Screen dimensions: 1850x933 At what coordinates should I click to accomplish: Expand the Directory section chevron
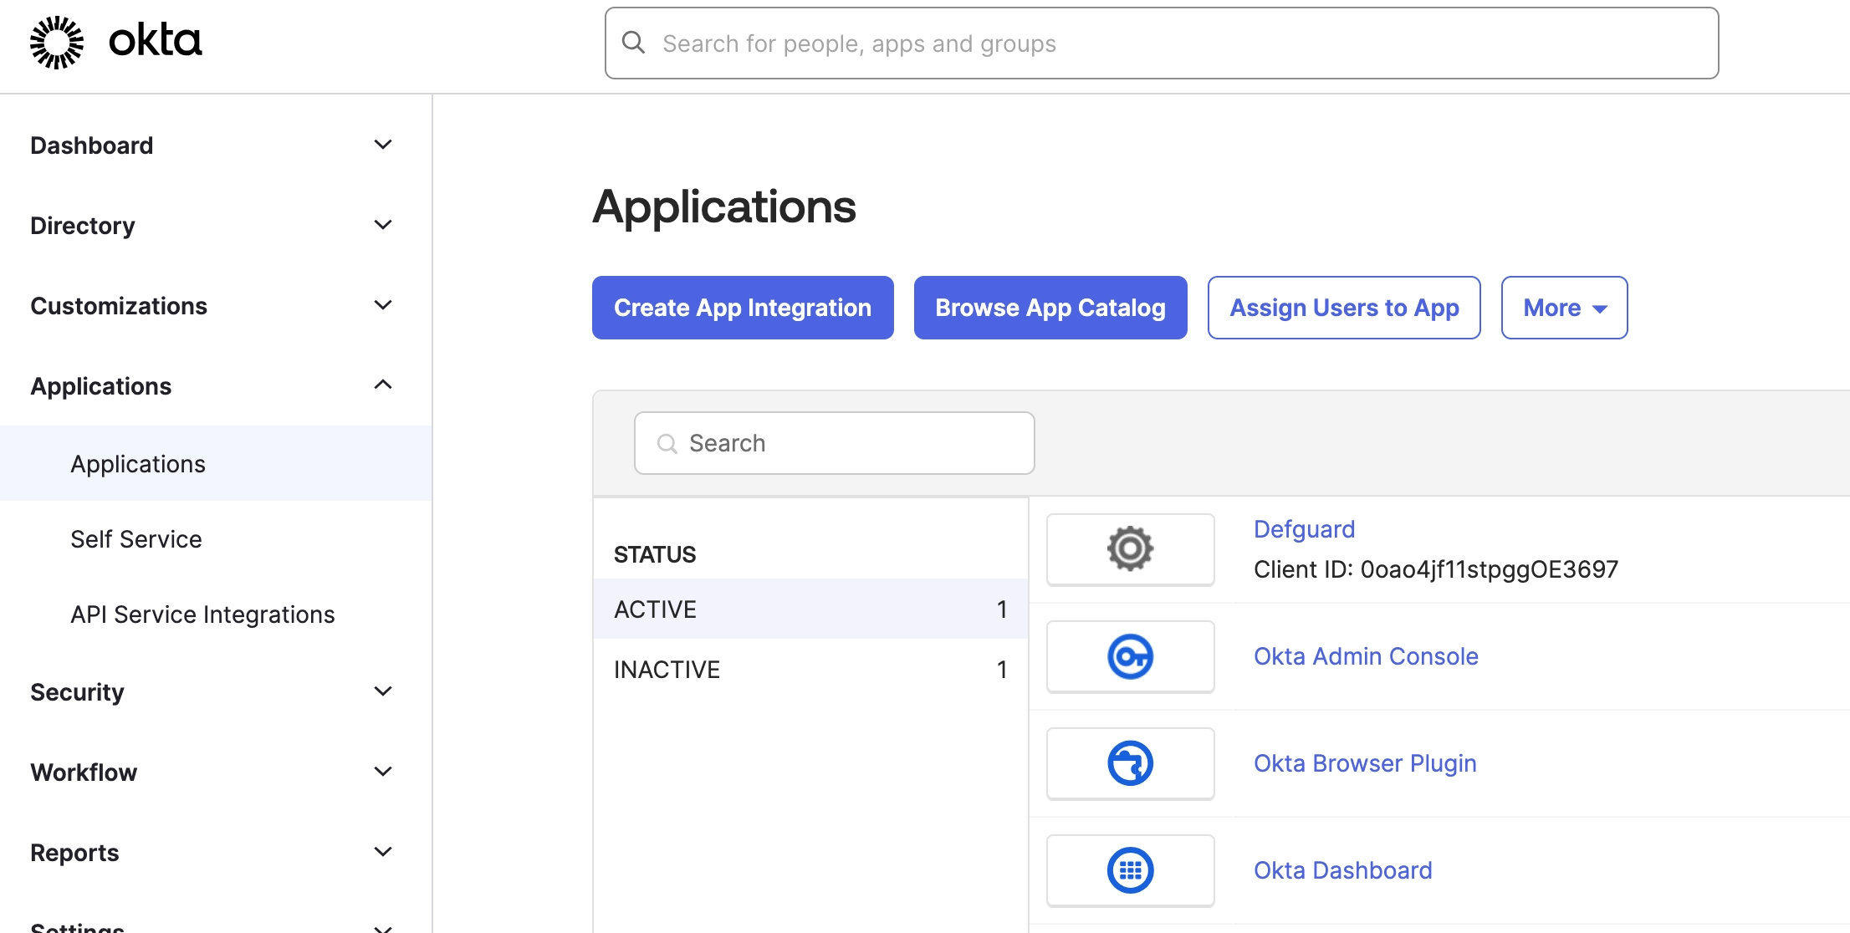tap(382, 225)
